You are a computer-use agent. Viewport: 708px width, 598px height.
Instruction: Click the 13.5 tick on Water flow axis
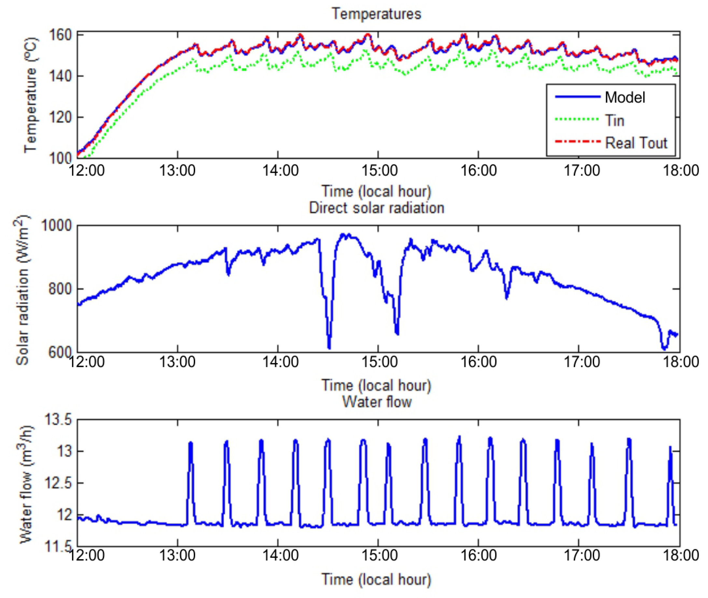click(x=58, y=420)
